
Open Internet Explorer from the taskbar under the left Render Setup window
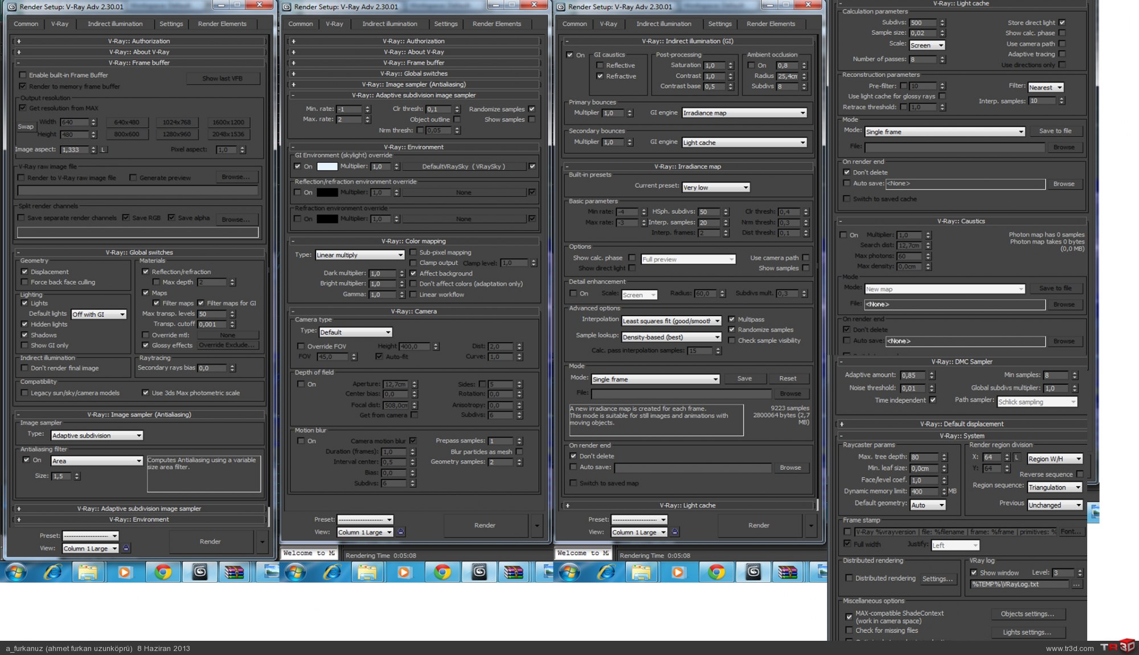[x=53, y=572]
